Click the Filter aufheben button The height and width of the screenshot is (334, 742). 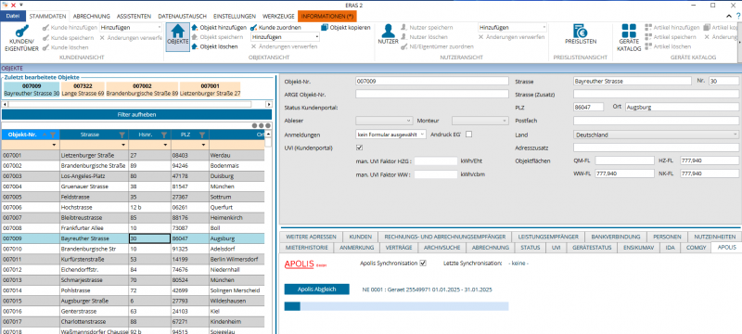[136, 114]
